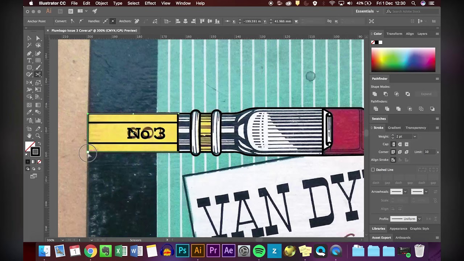Set stroke cap to Projecting Cap
This screenshot has height=261, width=464.
406,144
